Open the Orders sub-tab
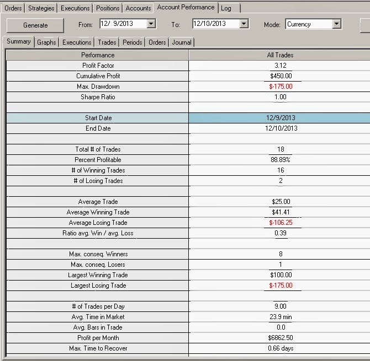370x361 pixels. click(157, 42)
